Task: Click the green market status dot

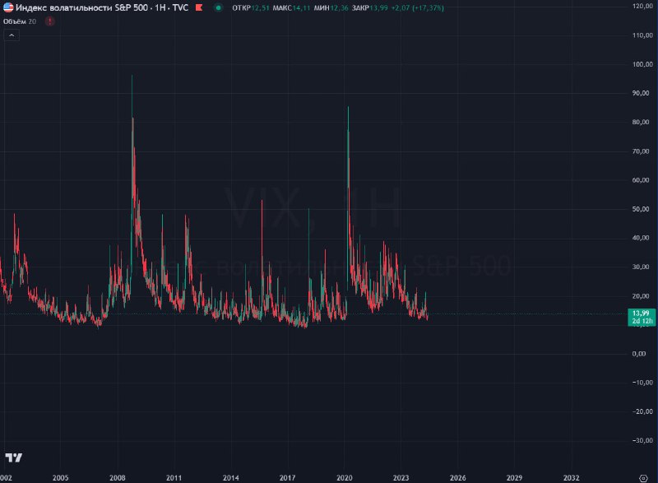Action: 218,7
